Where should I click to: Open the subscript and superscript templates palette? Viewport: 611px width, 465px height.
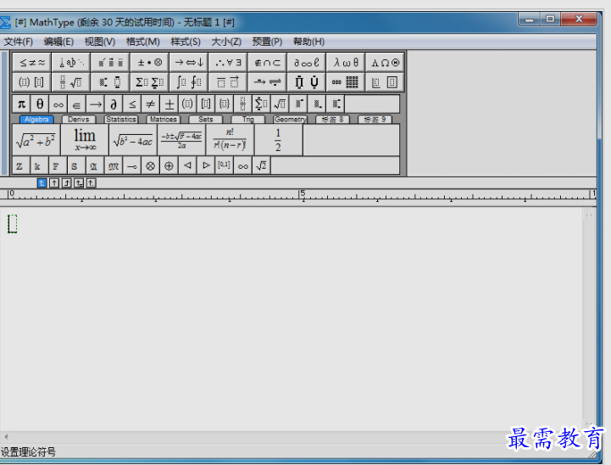110,82
